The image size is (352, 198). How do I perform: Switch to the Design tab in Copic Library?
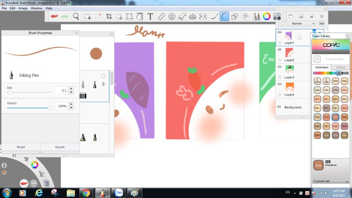341,67
